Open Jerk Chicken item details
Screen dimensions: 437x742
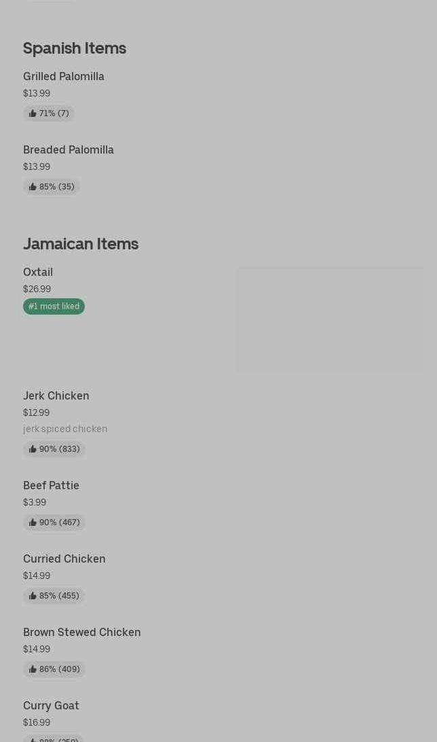click(56, 395)
